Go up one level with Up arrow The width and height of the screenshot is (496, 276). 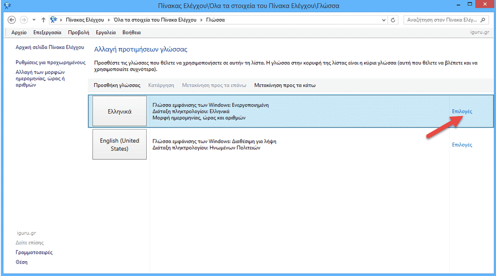(x=43, y=20)
